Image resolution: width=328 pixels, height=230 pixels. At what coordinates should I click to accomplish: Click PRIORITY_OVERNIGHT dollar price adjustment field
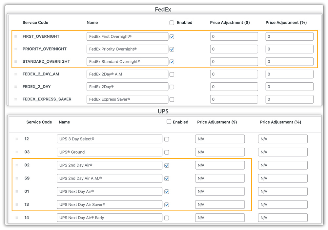point(234,49)
